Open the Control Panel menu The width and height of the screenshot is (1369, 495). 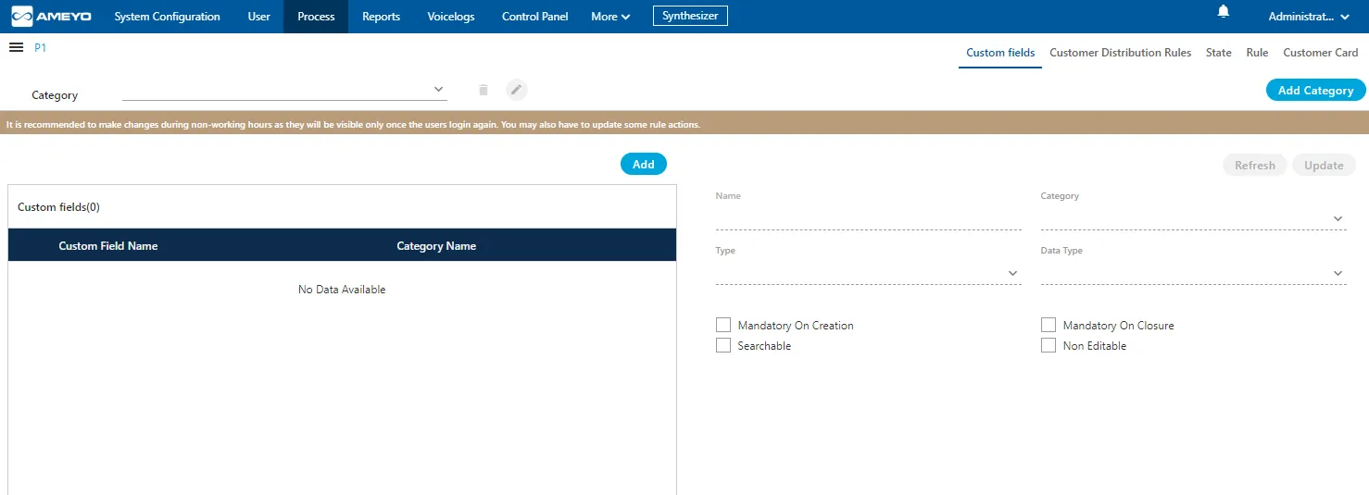(x=534, y=17)
